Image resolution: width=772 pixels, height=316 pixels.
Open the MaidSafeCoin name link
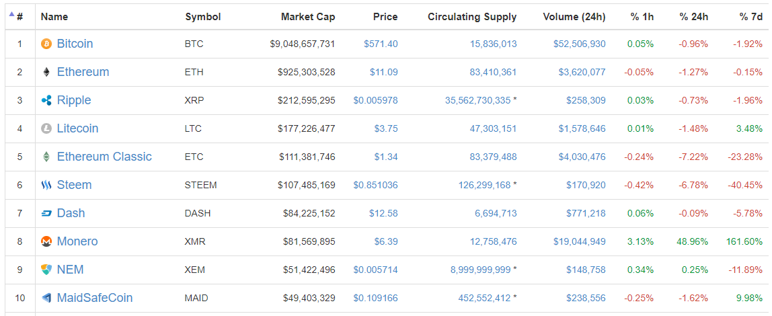click(95, 299)
